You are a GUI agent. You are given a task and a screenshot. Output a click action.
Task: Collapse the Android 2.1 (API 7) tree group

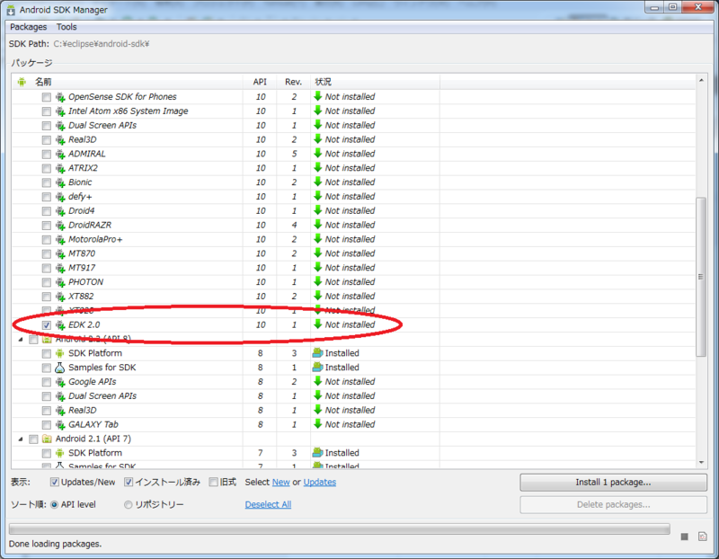coord(21,439)
